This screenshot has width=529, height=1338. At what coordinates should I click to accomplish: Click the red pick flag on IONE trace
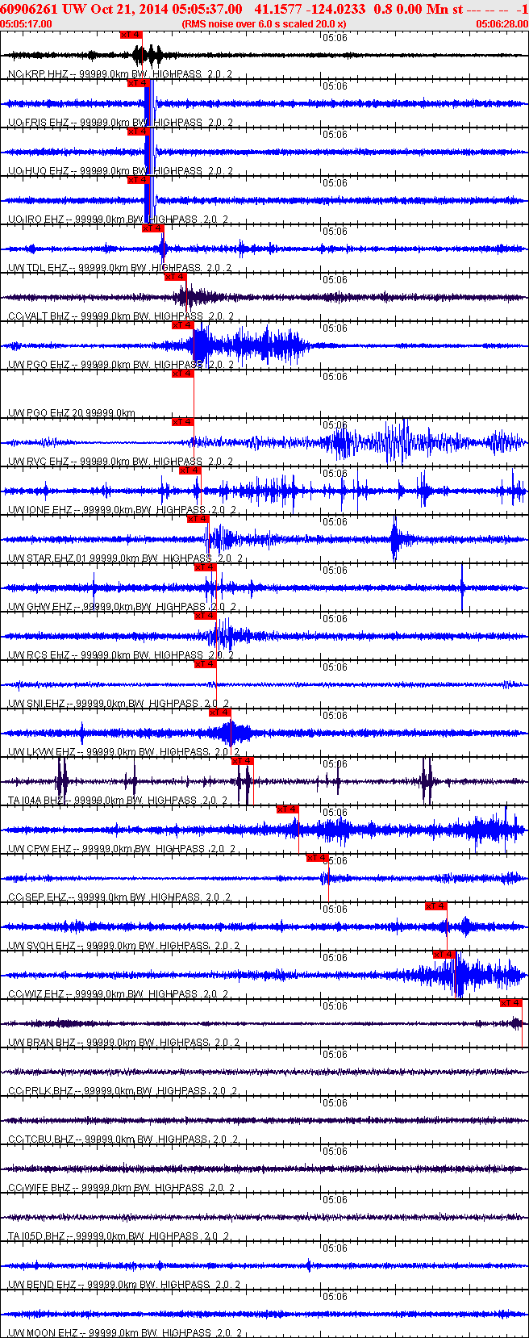pos(190,470)
